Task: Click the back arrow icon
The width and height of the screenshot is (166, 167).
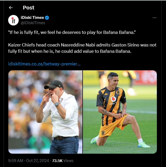Action: (x=11, y=8)
